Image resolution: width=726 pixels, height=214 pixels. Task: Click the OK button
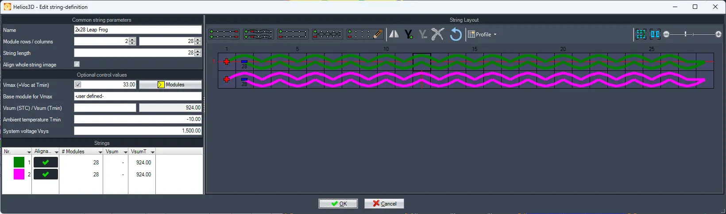coord(339,203)
